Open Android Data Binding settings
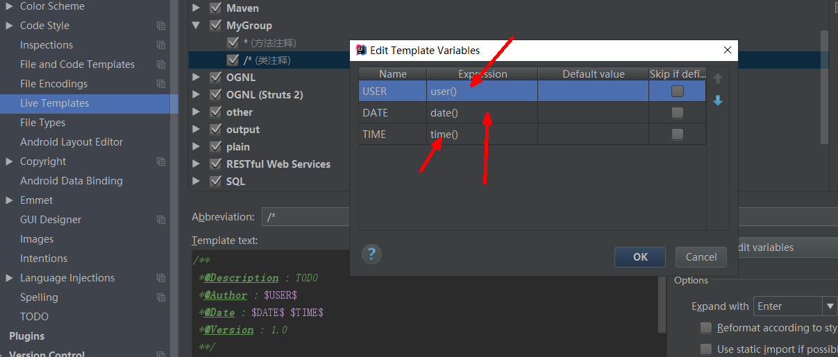This screenshot has height=357, width=838. point(72,181)
